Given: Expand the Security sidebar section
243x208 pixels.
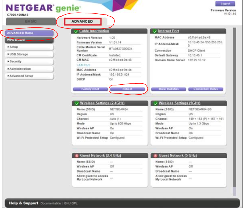Looking at the screenshot, I should 30,62.
